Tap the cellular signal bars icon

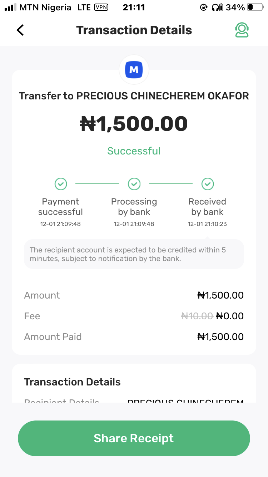point(11,8)
